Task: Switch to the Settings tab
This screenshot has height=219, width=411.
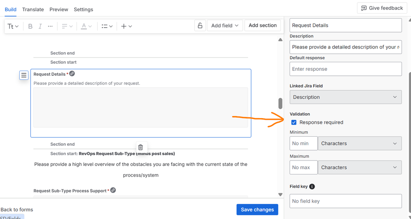Action: tap(83, 9)
